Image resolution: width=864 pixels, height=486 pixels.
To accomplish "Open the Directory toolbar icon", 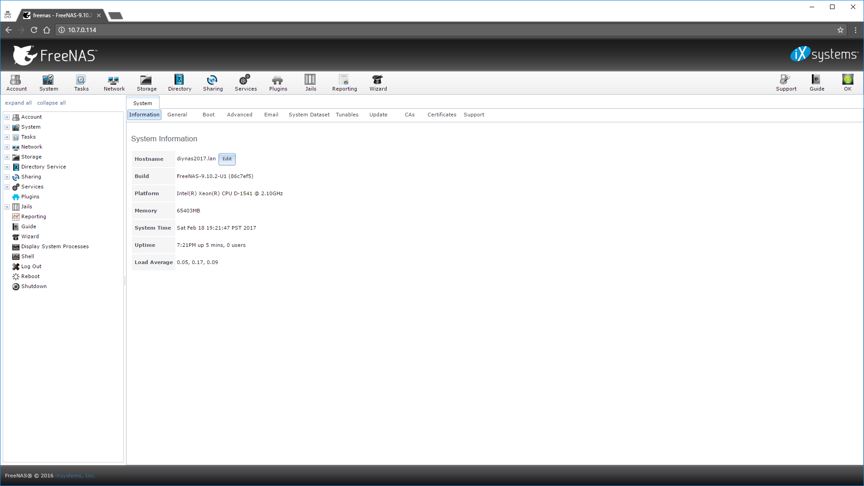I will tap(180, 83).
